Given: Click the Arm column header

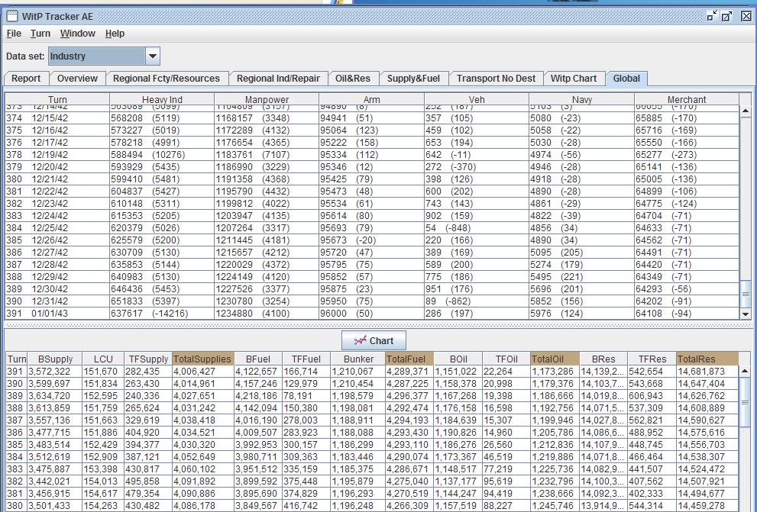Looking at the screenshot, I should [372, 99].
